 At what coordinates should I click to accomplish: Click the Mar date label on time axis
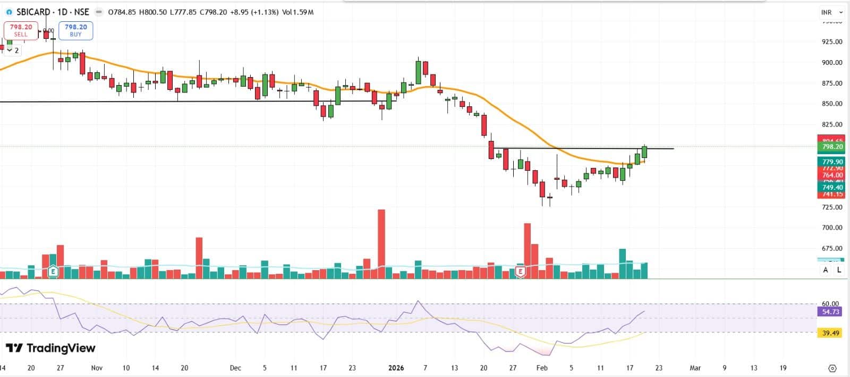click(x=695, y=368)
